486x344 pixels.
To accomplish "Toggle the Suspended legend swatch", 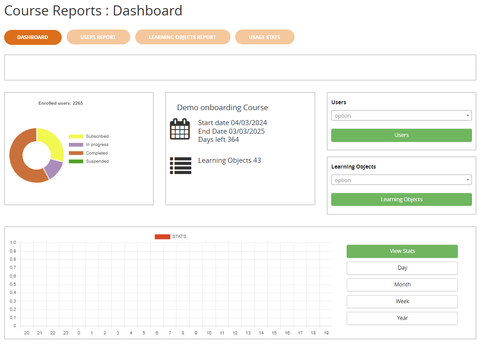I will 76,161.
